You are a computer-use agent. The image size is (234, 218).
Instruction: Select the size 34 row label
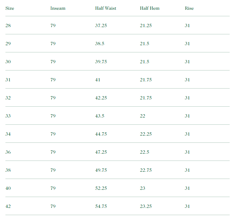pos(8,134)
